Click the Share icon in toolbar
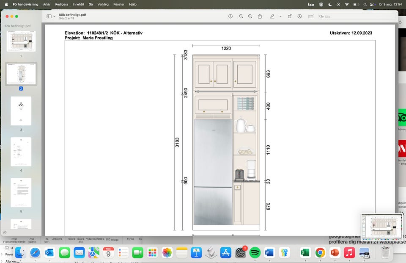406x263 pixels. click(260, 16)
